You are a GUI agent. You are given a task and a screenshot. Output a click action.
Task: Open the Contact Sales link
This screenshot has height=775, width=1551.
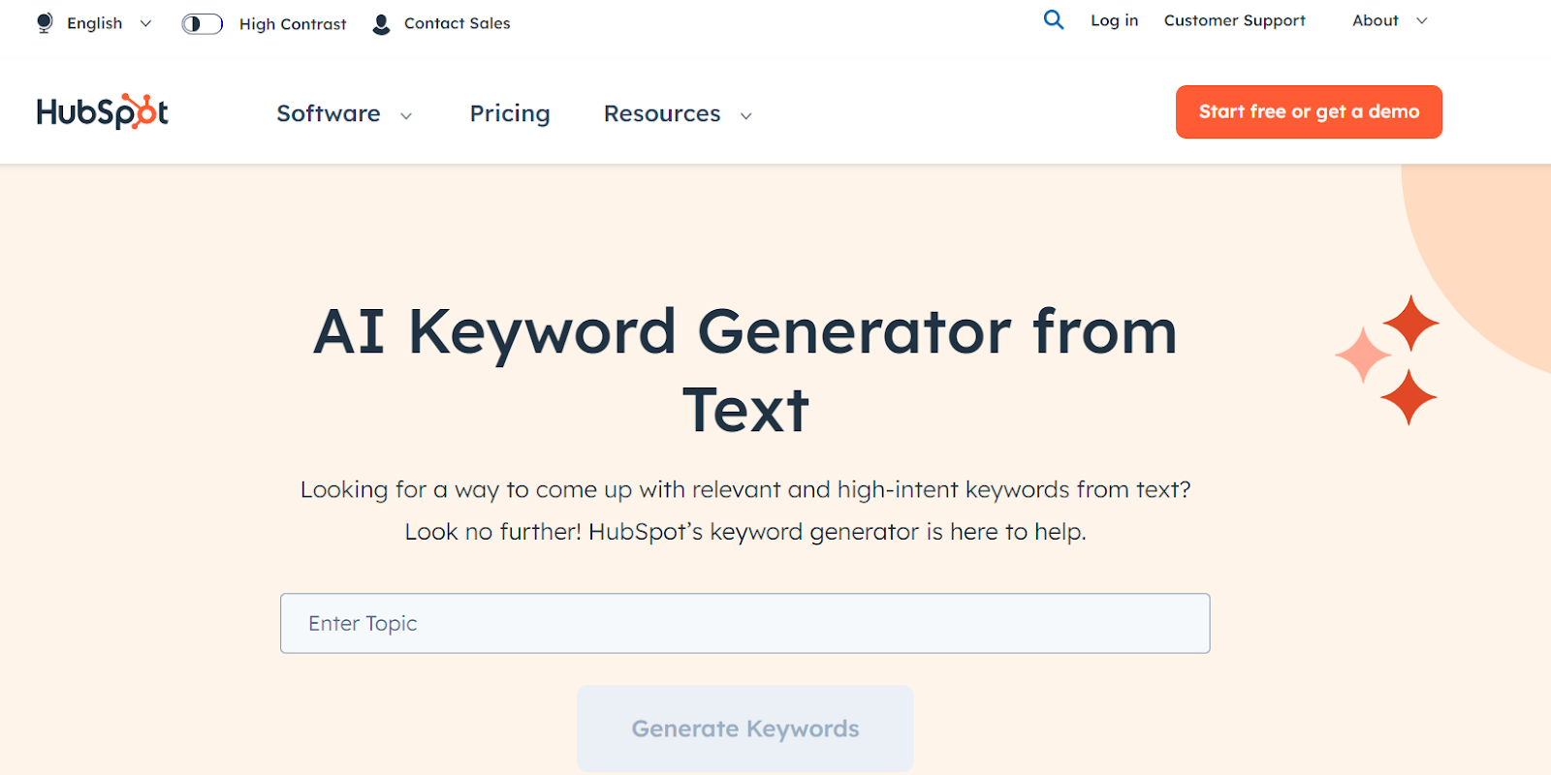457,23
